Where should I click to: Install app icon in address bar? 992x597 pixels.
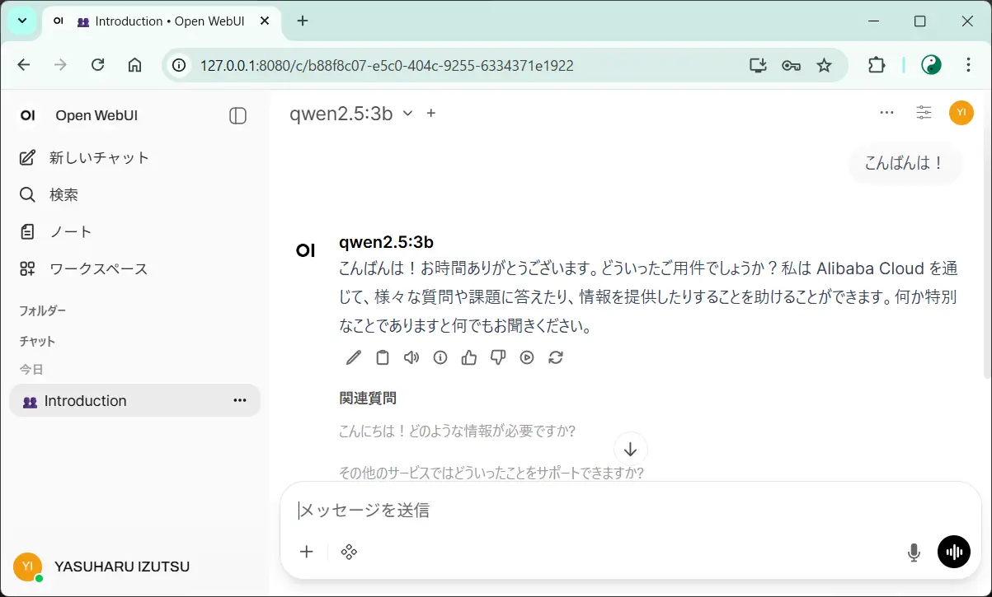coord(758,65)
